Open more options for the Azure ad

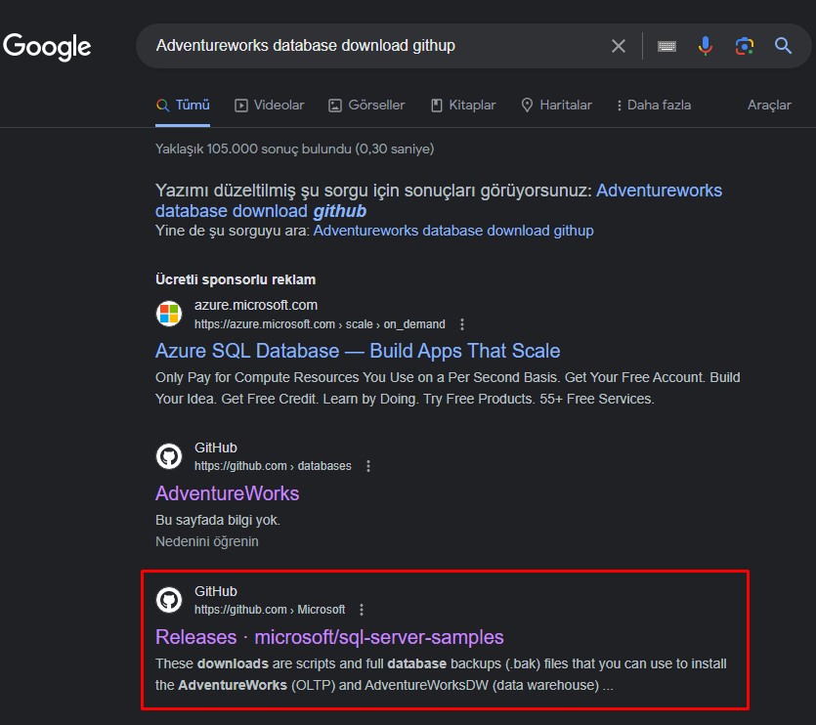pyautogui.click(x=462, y=324)
